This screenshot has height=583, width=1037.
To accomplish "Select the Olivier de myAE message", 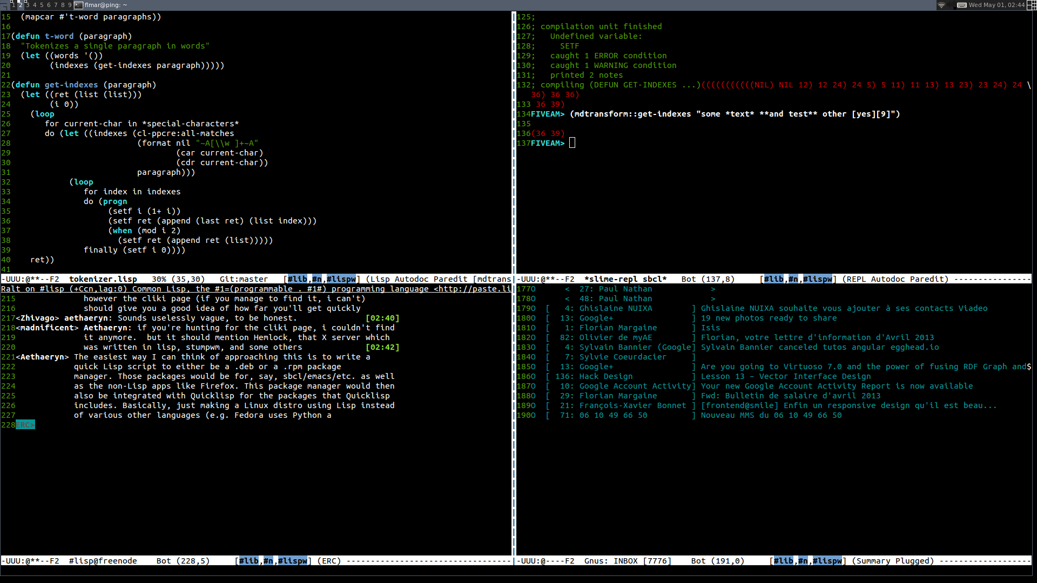I will (739, 337).
